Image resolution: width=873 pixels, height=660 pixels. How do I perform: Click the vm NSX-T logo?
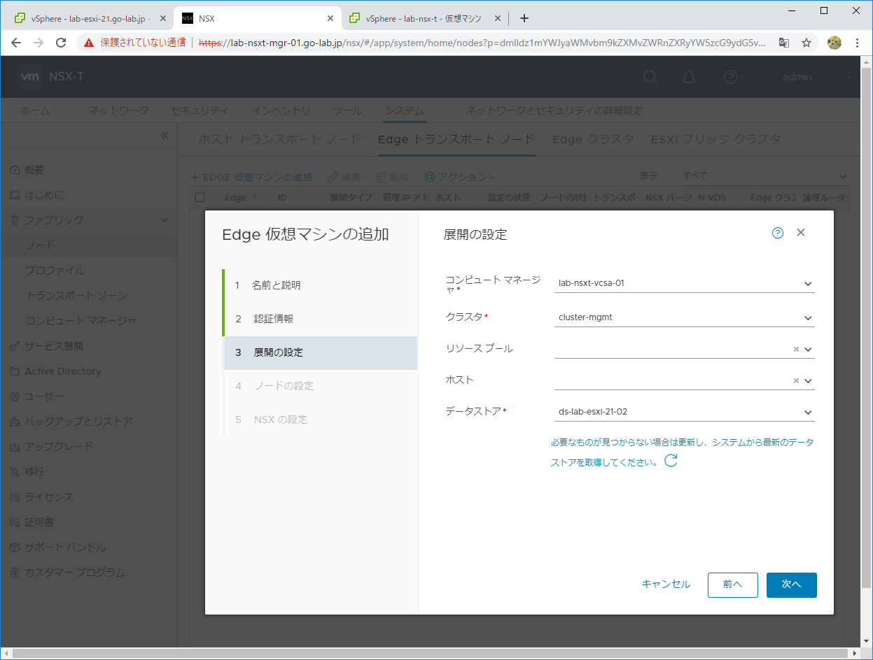pos(52,77)
